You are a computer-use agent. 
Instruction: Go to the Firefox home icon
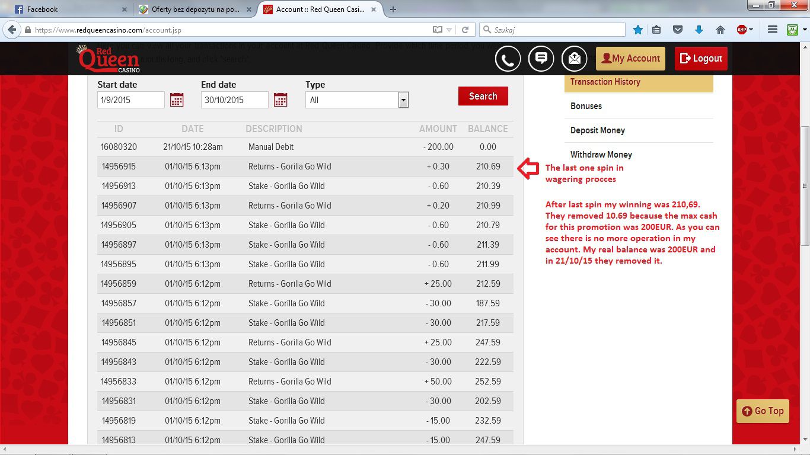[x=720, y=30]
